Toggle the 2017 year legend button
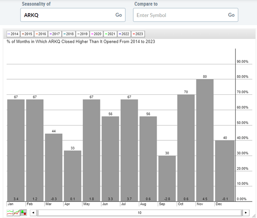257x218 pixels. pos(55,34)
